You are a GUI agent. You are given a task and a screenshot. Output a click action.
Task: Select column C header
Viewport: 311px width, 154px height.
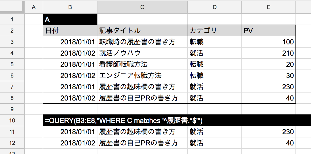point(142,7)
